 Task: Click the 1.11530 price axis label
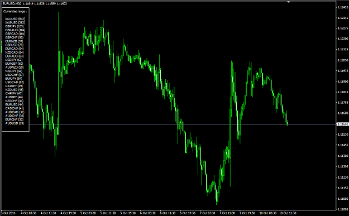[343, 135]
